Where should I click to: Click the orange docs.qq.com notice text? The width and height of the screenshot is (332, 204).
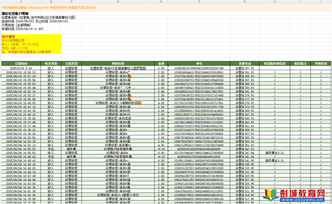point(49,7)
